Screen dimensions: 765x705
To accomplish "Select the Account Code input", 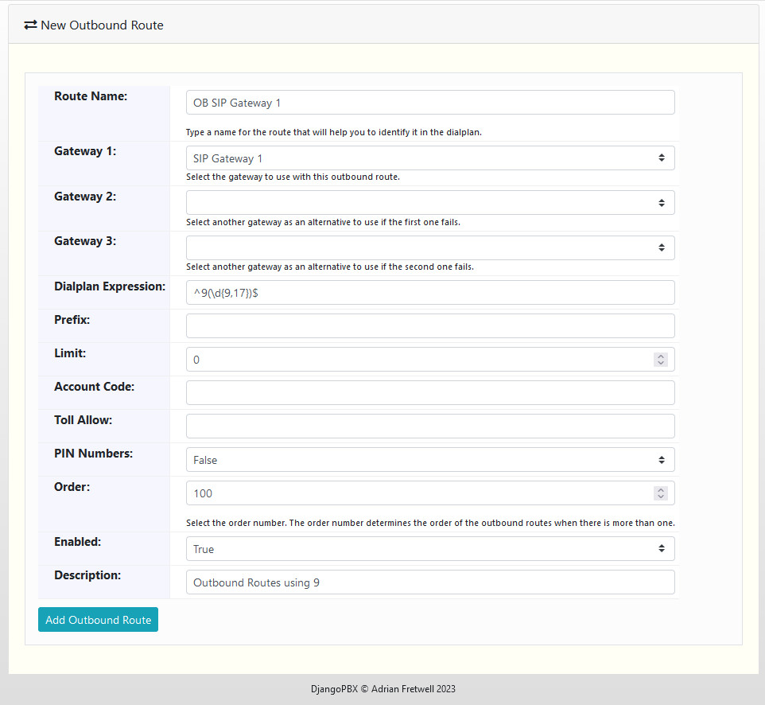I will (429, 393).
